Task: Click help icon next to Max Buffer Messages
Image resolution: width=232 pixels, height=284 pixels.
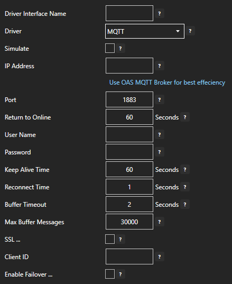Action: [x=160, y=222]
